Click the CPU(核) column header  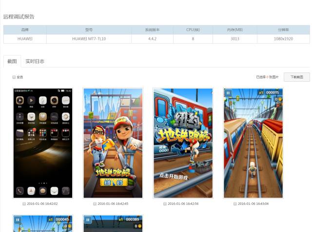[x=193, y=30]
